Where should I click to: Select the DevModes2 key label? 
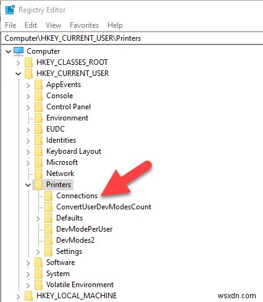(75, 240)
